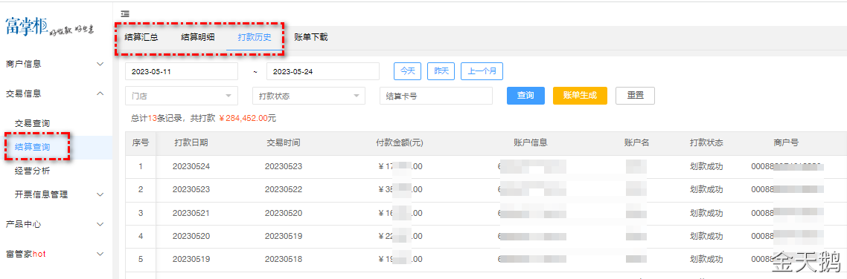Viewport: 847px width, 279px height.
Task: Collapse the sidebar with the menu fold icon
Action: pos(125,13)
